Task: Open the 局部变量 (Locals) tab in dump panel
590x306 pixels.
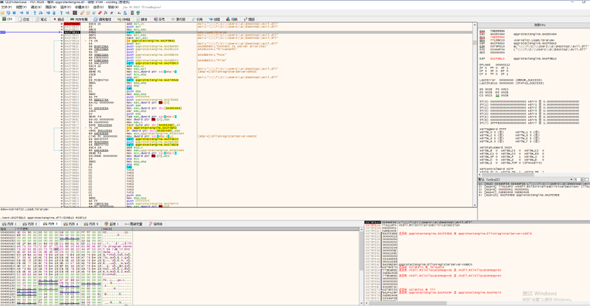Action: click(135, 224)
